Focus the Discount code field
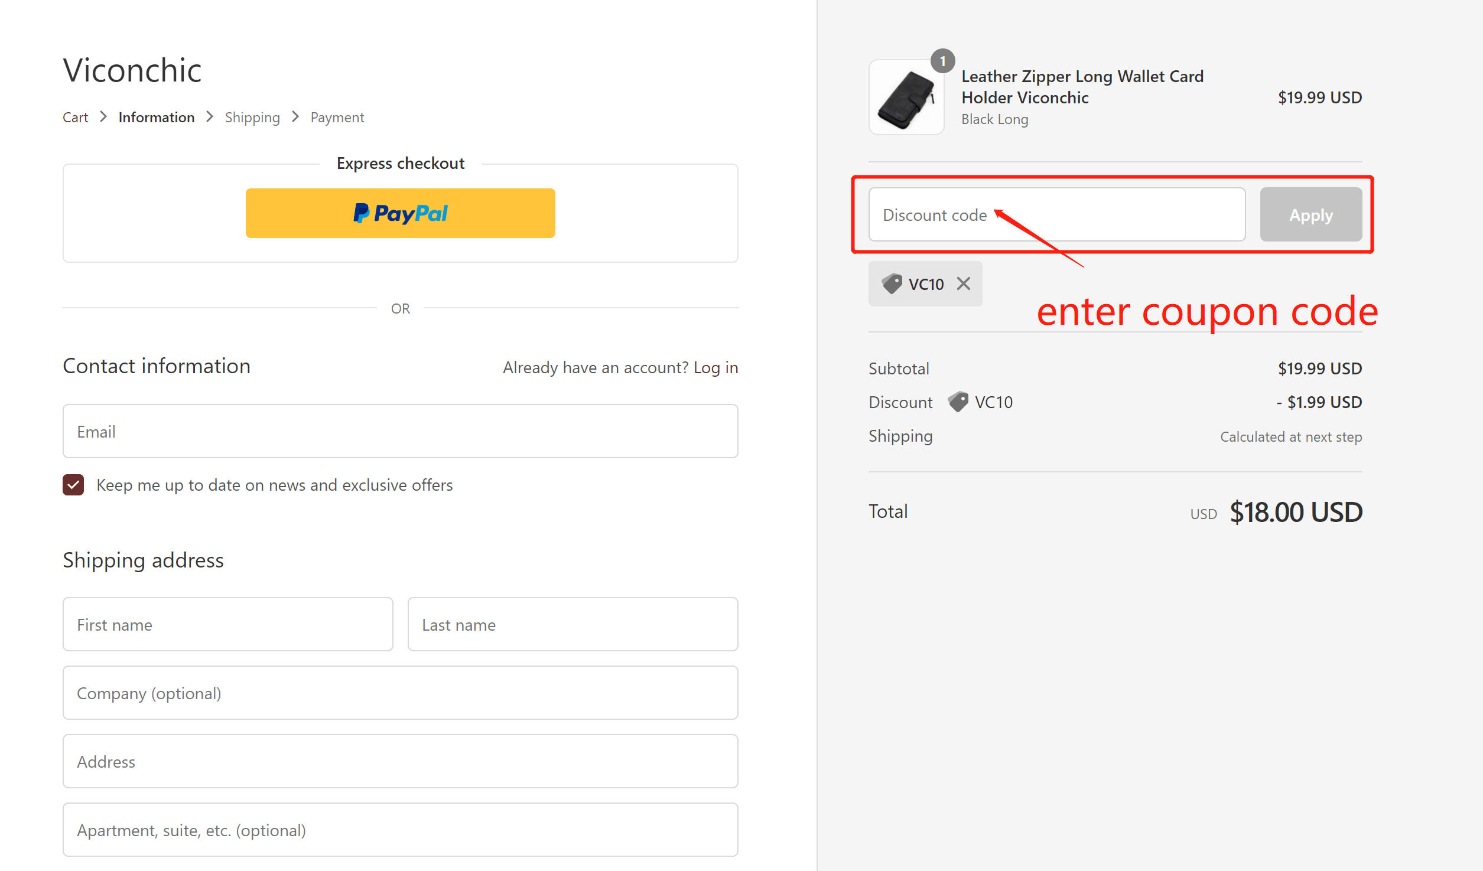The width and height of the screenshot is (1483, 871). 1056,215
